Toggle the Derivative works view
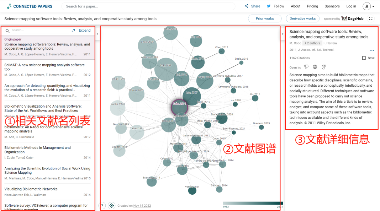This screenshot has width=380, height=211. (302, 18)
